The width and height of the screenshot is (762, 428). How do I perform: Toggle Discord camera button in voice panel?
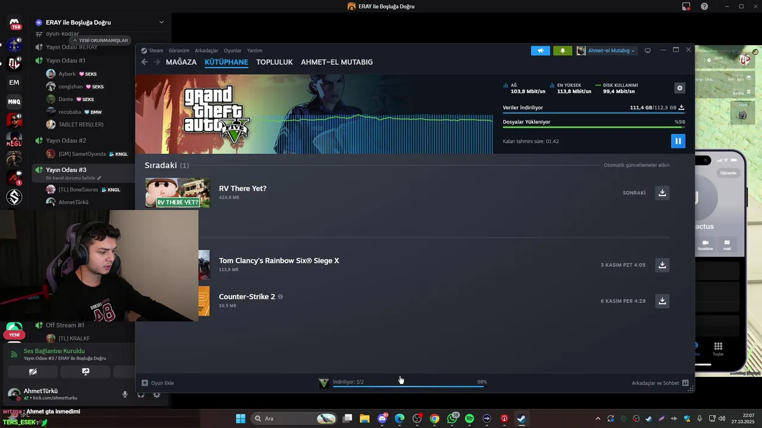tap(33, 372)
